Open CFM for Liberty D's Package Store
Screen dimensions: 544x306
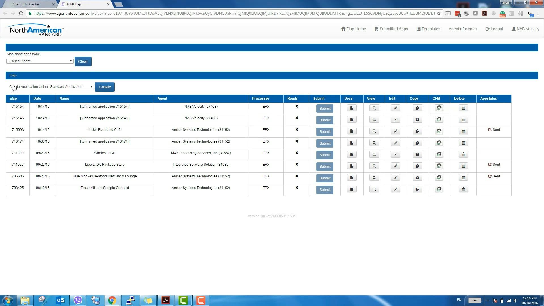(439, 166)
